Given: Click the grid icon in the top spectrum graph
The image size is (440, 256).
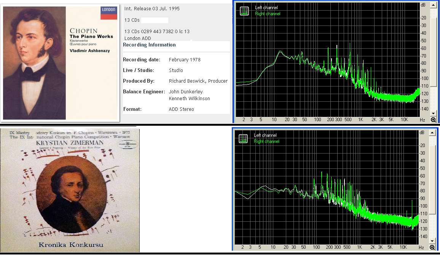Looking at the screenshot, I should pos(244,11).
